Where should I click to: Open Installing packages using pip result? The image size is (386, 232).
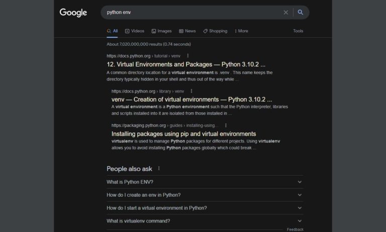pos(183,134)
